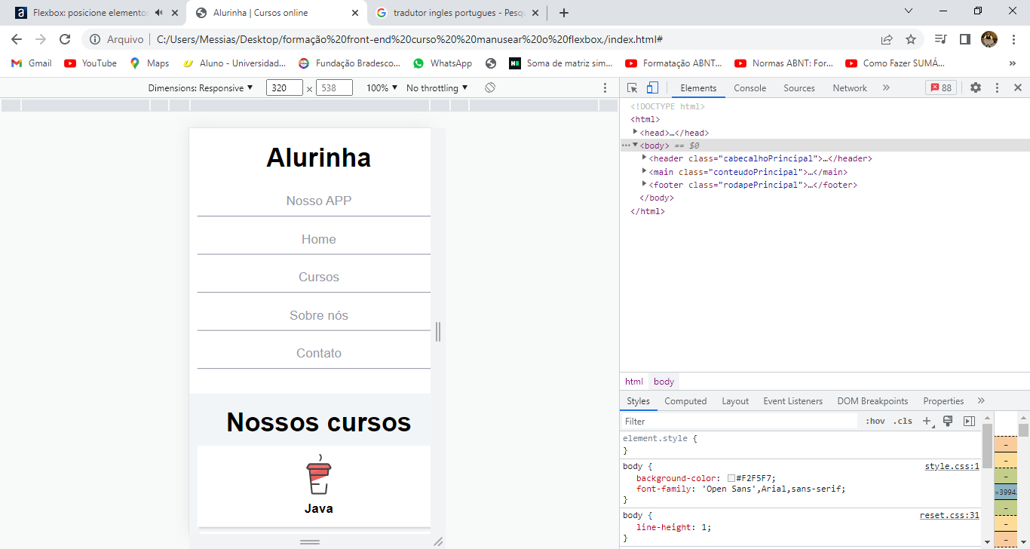The image size is (1030, 549).
Task: Show more Styles pane tabs
Action: pos(981,400)
